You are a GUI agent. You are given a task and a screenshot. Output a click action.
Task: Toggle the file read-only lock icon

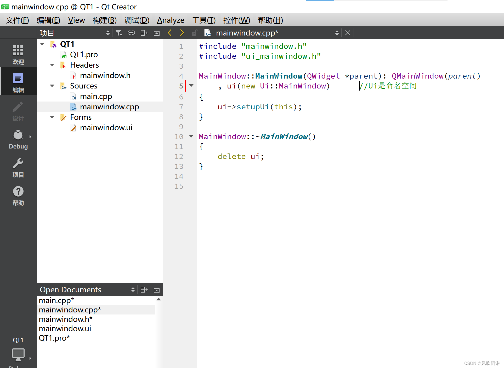click(x=195, y=33)
